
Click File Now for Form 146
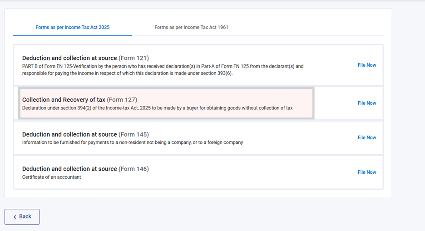tap(367, 172)
